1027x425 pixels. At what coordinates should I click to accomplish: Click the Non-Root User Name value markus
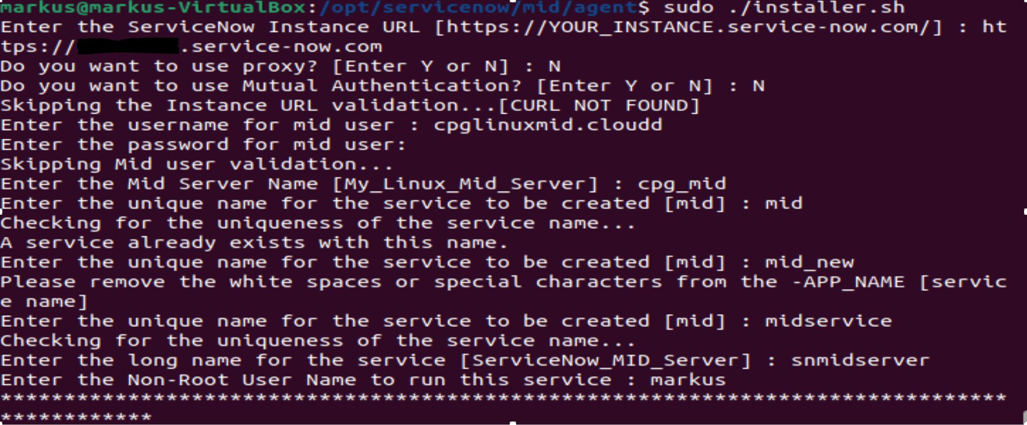688,380
